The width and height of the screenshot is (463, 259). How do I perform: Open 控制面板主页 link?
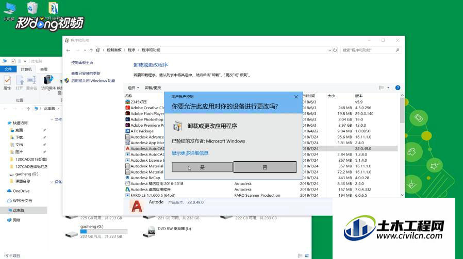click(x=82, y=62)
